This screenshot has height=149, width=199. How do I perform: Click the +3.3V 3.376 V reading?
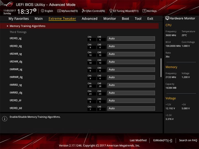tap(169, 119)
